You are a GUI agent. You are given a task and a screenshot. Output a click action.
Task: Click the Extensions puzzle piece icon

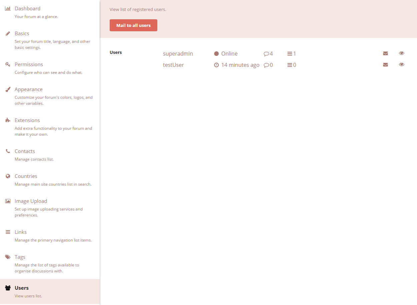click(x=8, y=120)
